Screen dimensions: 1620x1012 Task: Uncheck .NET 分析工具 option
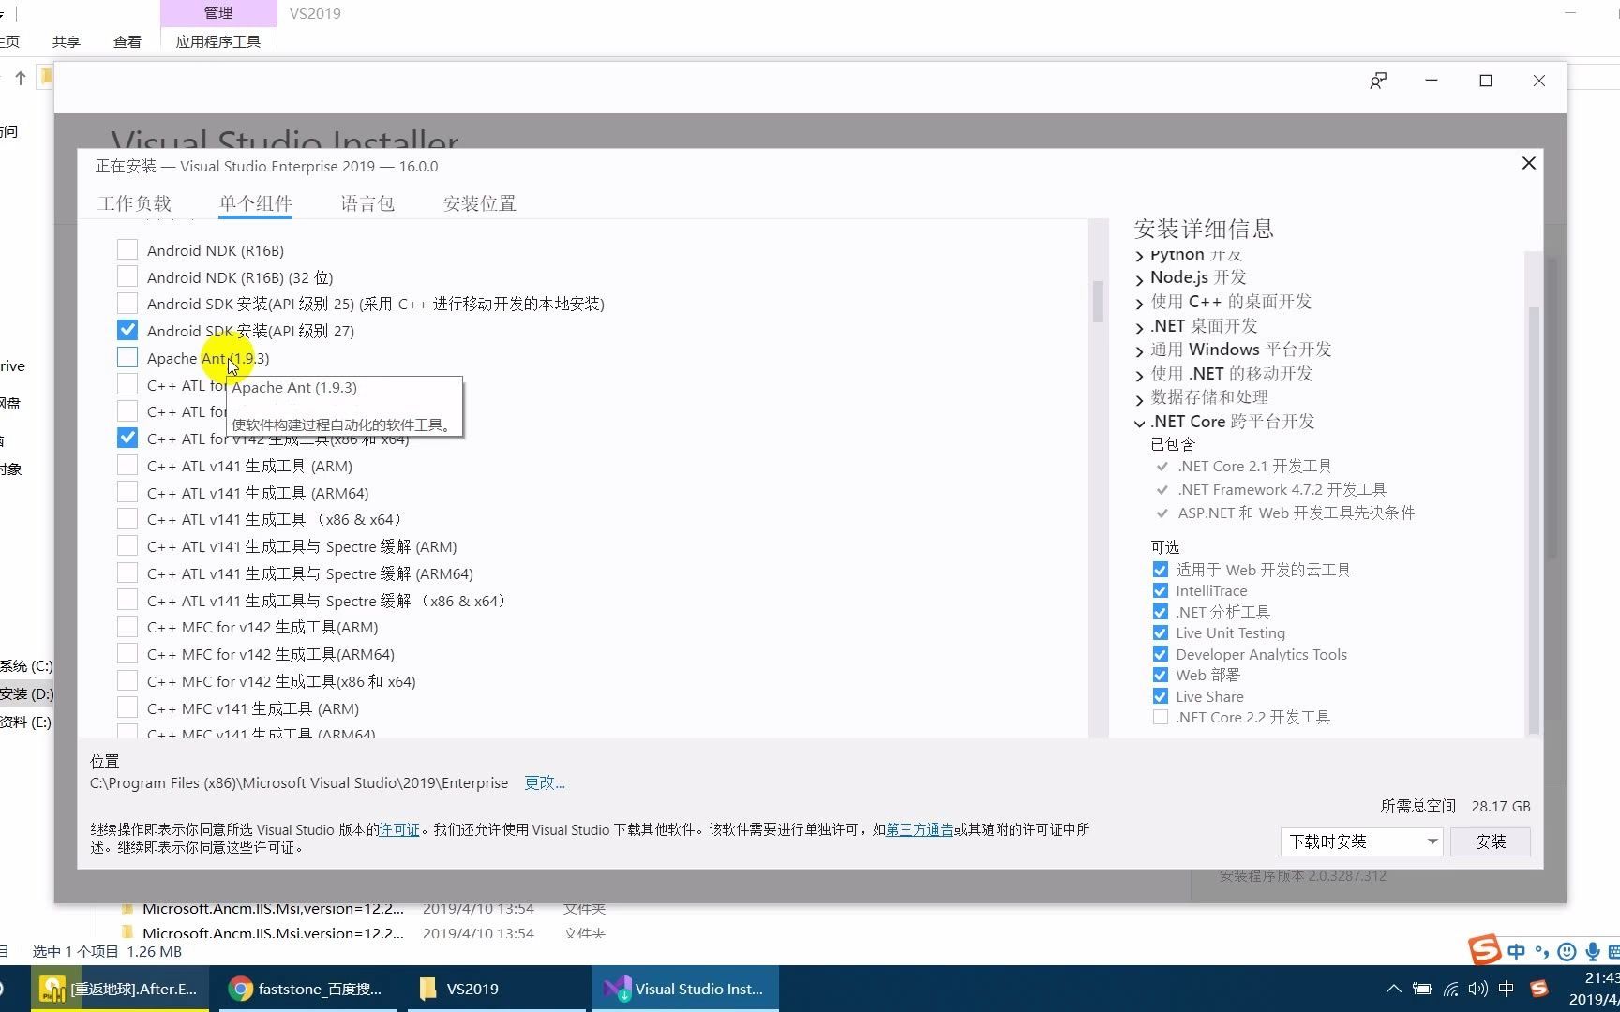(x=1160, y=612)
